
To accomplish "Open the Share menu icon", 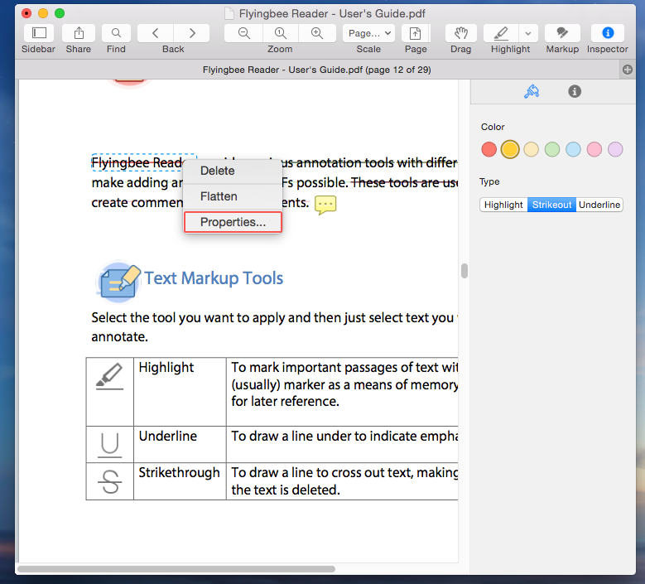I will click(79, 33).
